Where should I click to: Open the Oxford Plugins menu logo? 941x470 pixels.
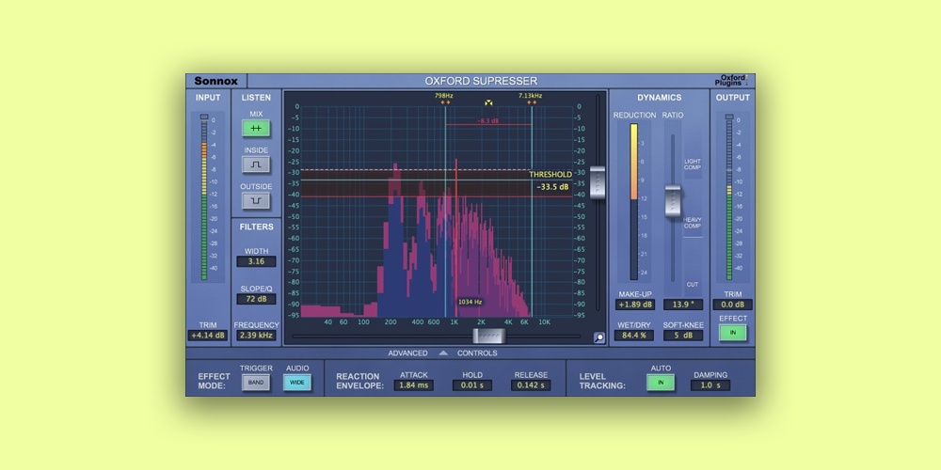point(731,82)
